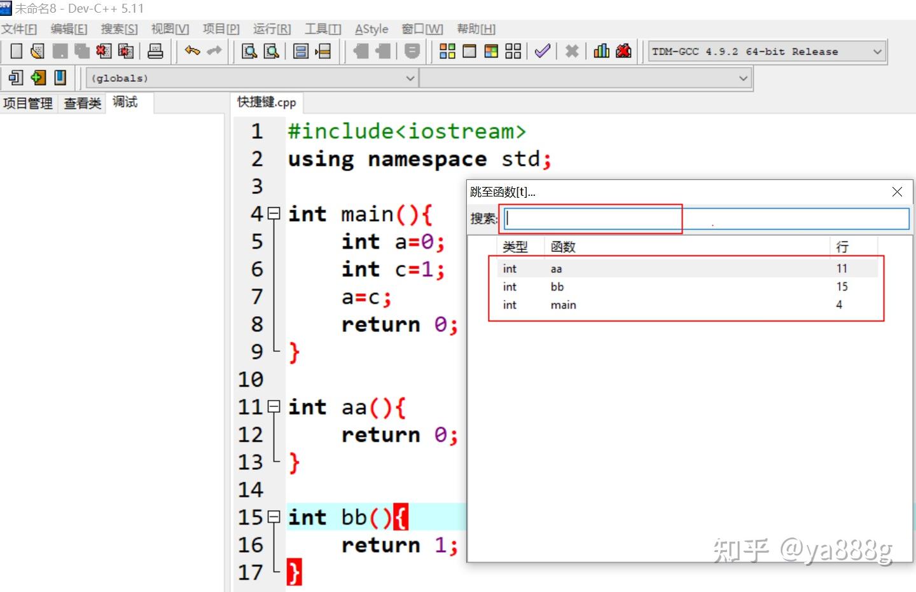Image resolution: width=916 pixels, height=592 pixels.
Task: Click the Goto bookmark blue book icon
Action: [x=60, y=78]
